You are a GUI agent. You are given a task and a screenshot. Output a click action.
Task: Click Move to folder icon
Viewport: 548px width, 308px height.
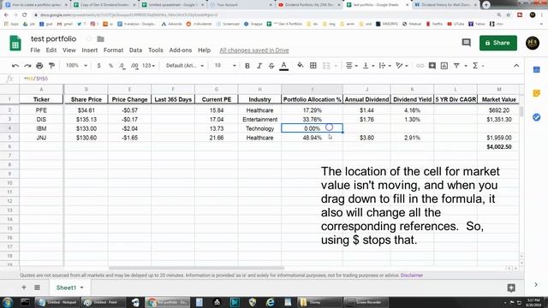(x=101, y=38)
